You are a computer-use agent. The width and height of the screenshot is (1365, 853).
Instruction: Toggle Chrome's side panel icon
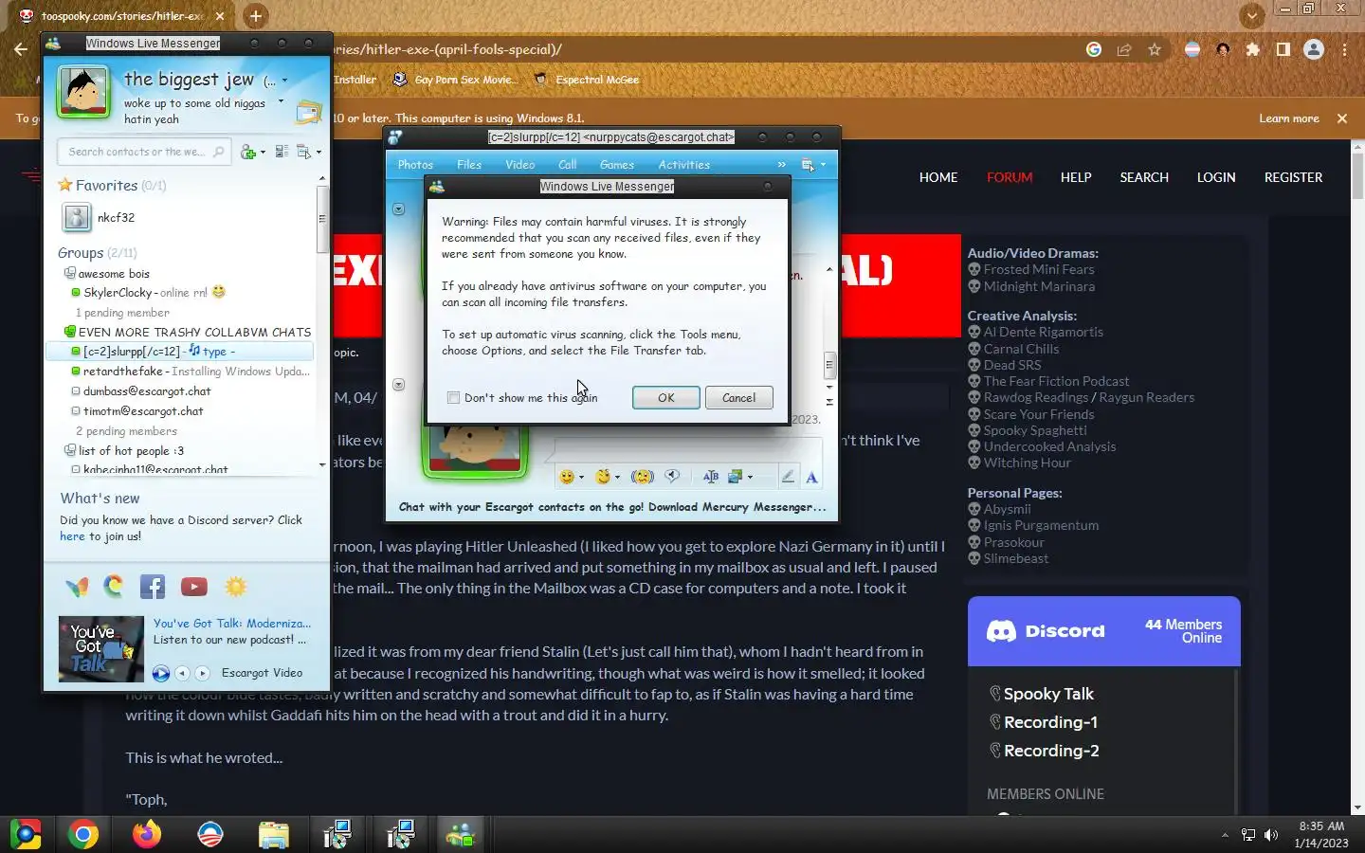pyautogui.click(x=1283, y=49)
